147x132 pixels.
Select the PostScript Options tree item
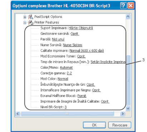48,17
